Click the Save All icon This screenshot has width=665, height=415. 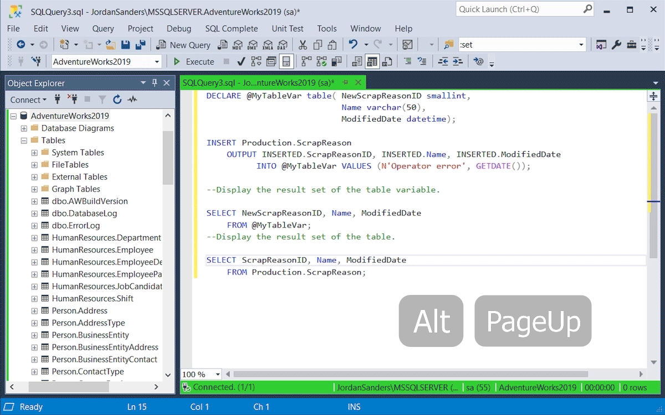click(140, 45)
